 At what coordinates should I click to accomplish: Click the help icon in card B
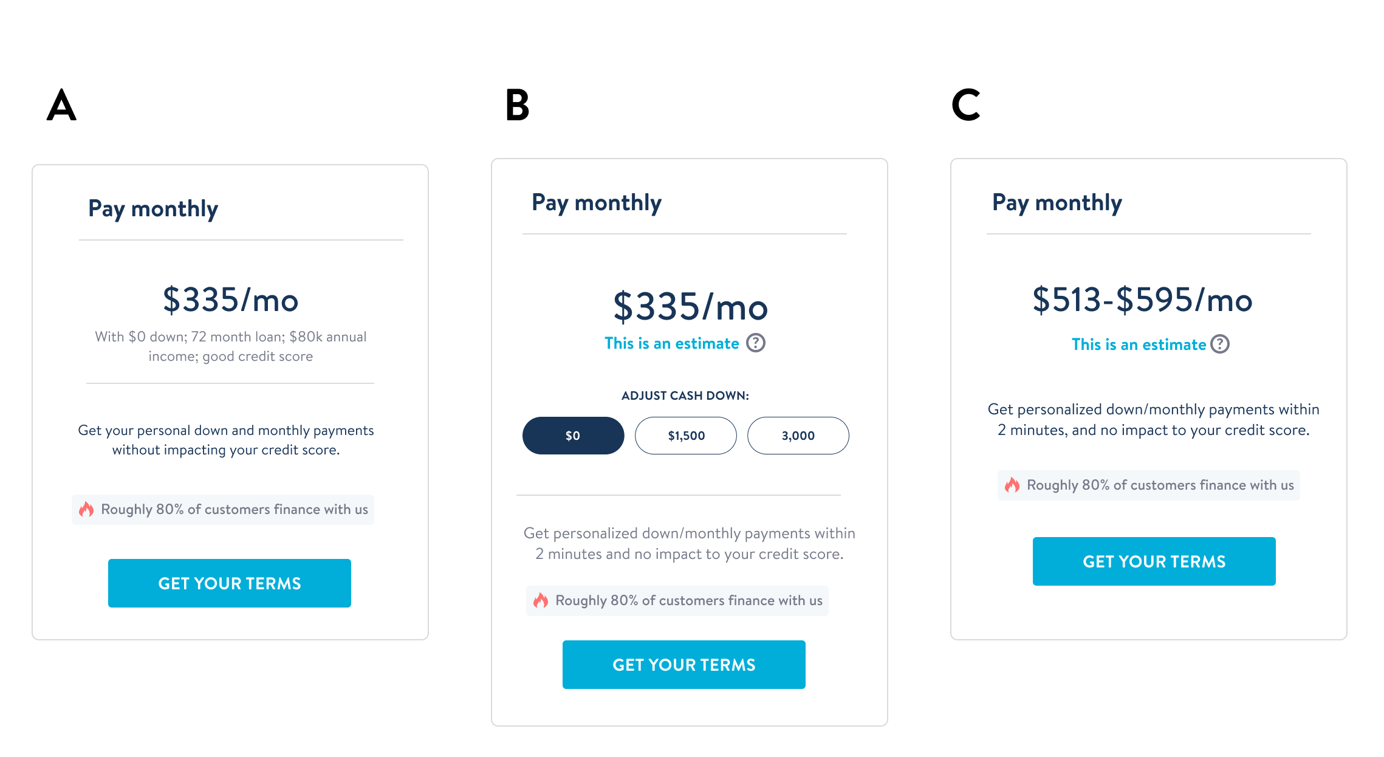755,343
